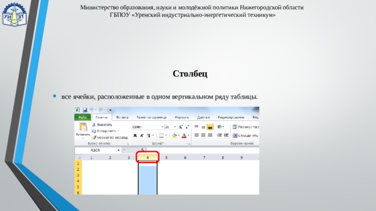
Task: Open the Шрифт group dialog launcher
Action: (x=189, y=144)
